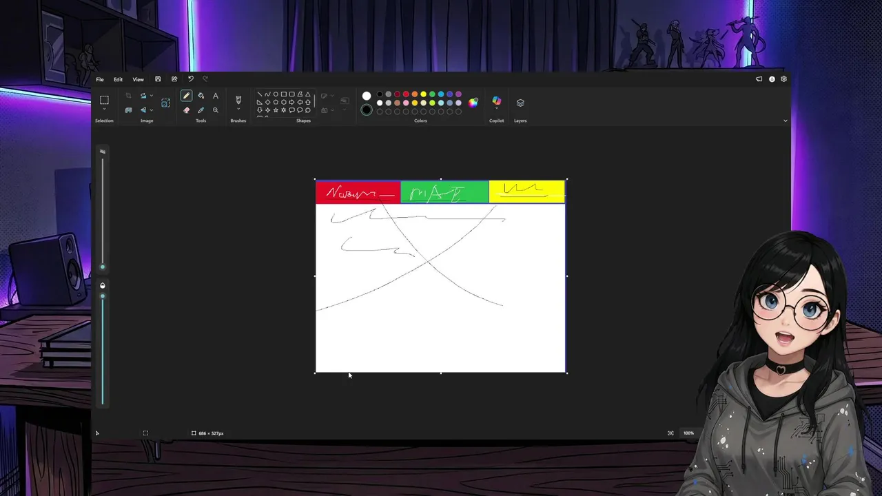
Task: Click the feedback megaphone icon
Action: tap(759, 79)
